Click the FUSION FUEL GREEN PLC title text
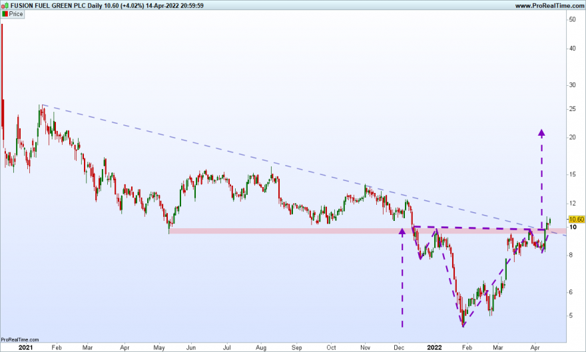 (x=48, y=5)
